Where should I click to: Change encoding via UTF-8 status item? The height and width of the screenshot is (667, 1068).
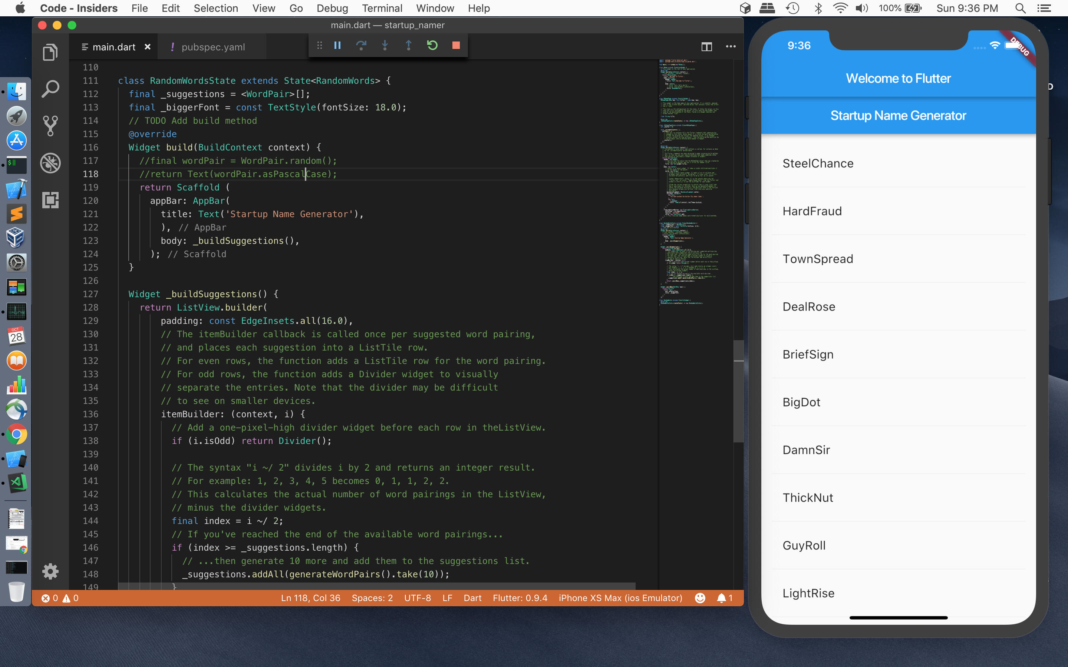point(418,598)
